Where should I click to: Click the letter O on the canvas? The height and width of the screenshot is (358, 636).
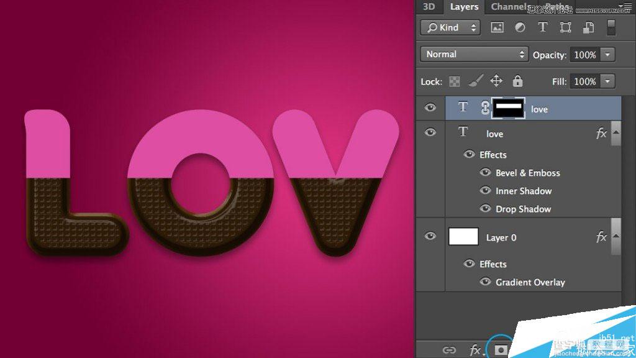201,183
